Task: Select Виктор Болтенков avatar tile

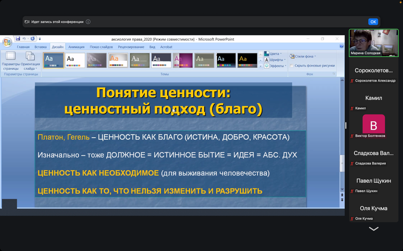Action: pyautogui.click(x=374, y=126)
